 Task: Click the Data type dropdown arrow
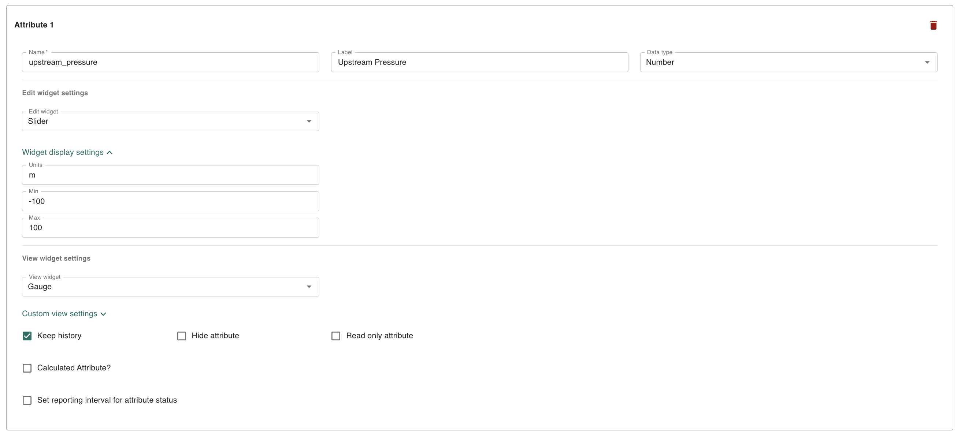click(x=928, y=62)
